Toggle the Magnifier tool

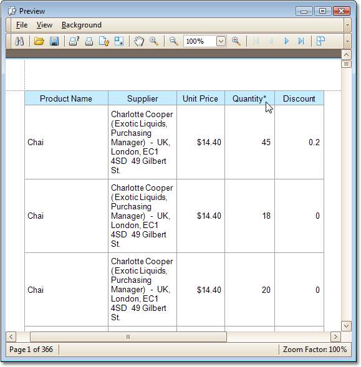tap(154, 41)
